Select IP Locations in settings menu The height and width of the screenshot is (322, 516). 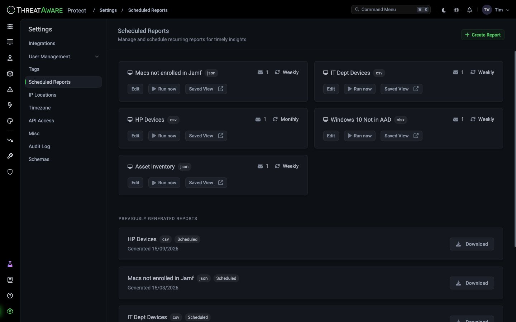coord(42,95)
